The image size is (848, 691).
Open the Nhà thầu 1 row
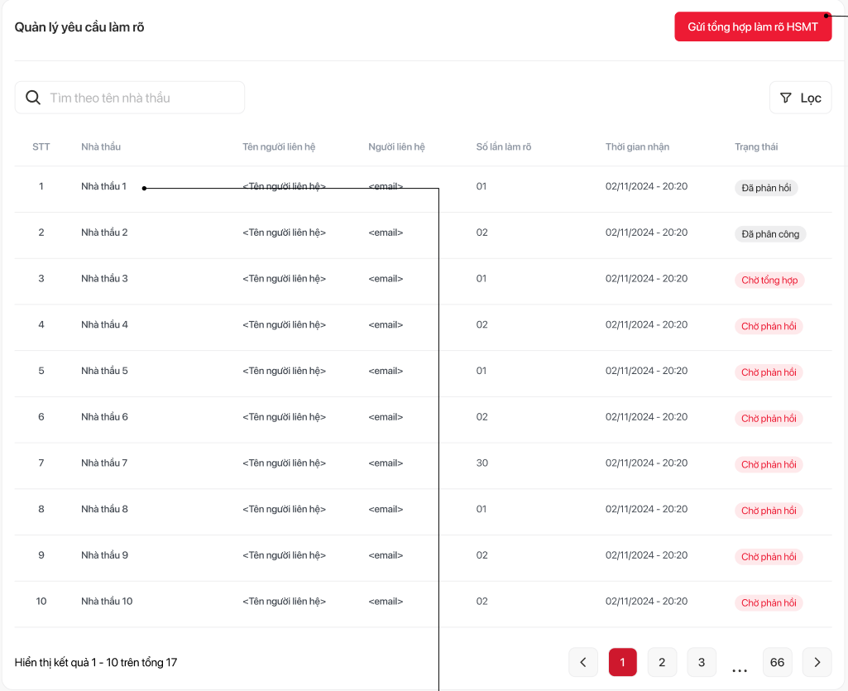(103, 187)
